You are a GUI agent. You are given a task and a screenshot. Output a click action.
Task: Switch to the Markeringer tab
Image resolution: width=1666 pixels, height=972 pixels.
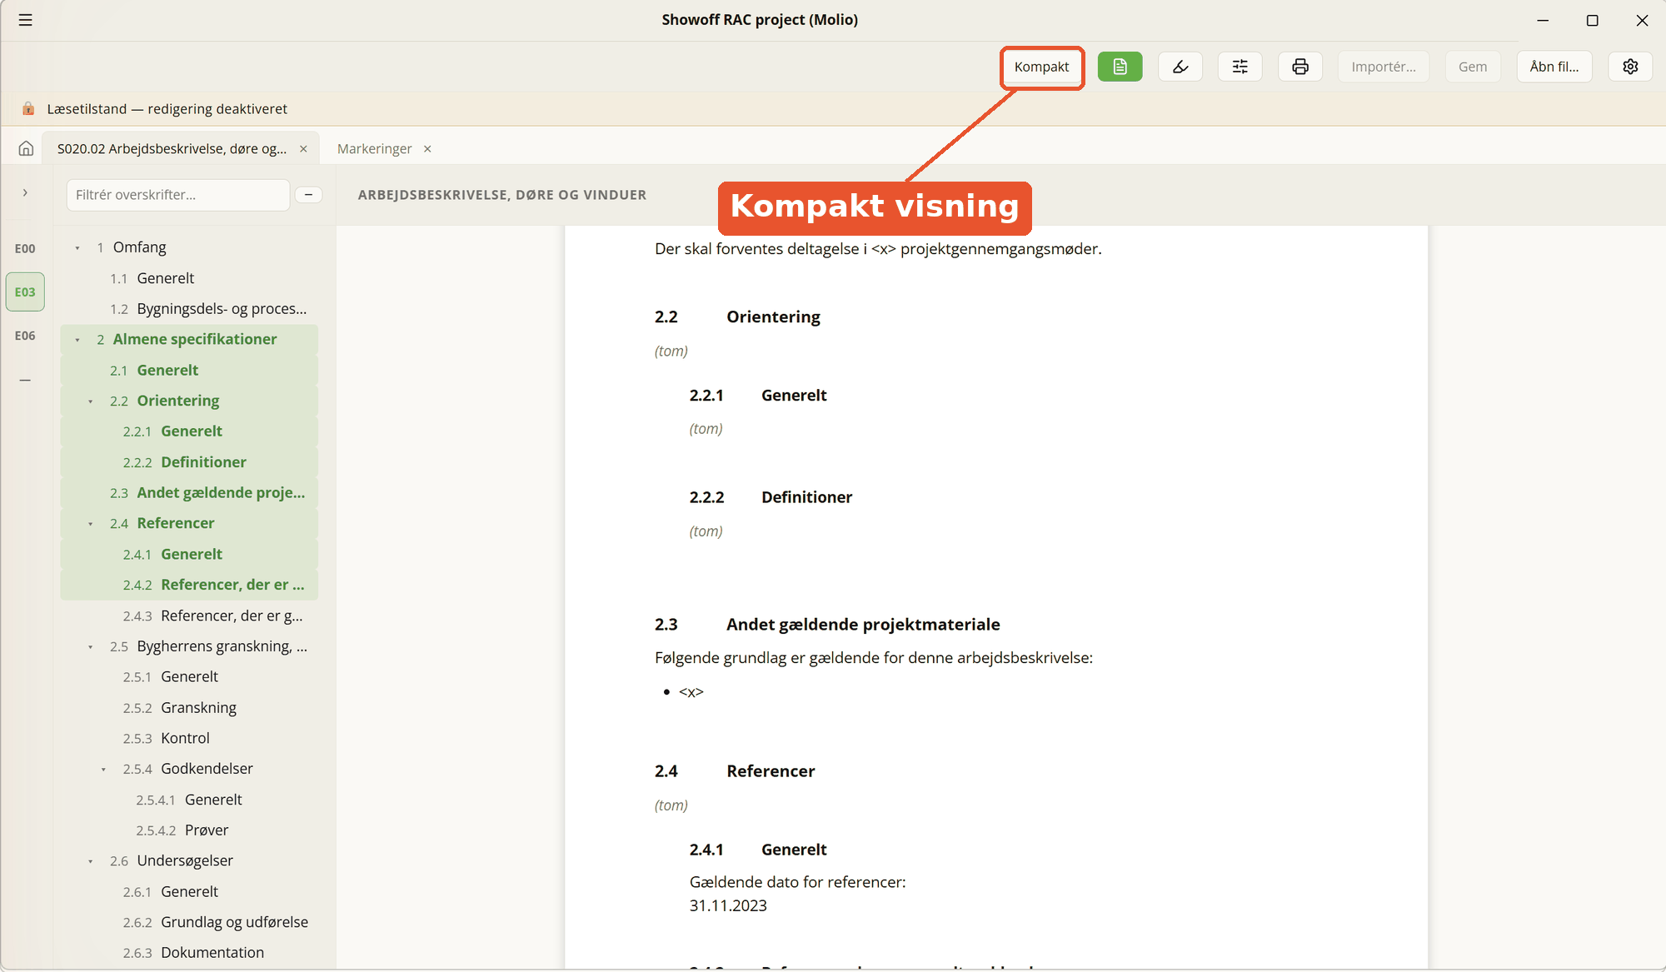pos(374,148)
